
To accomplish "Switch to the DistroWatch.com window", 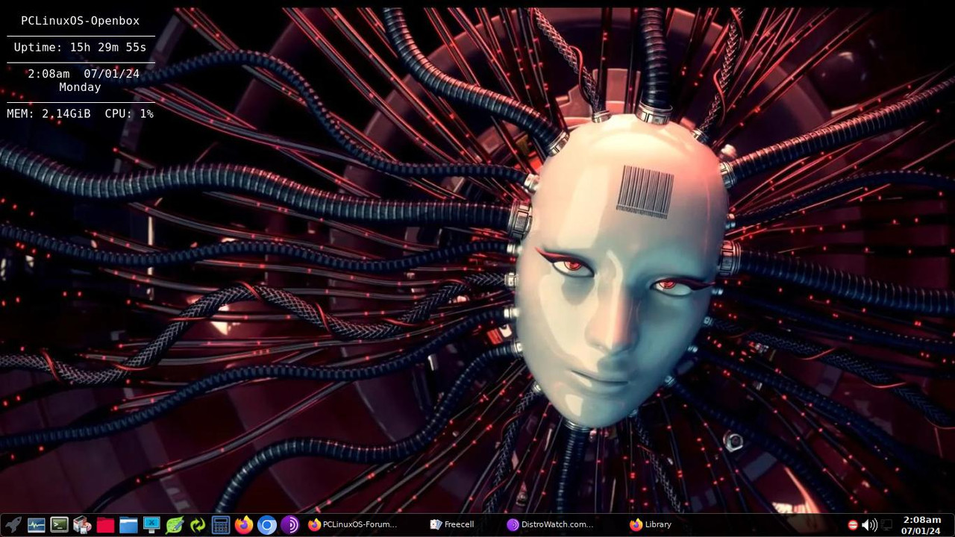I will pyautogui.click(x=550, y=524).
